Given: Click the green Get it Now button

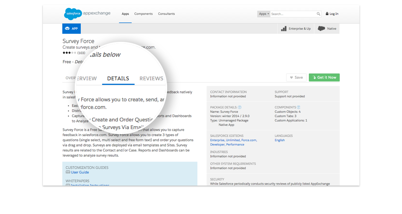Looking at the screenshot, I should [324, 78].
